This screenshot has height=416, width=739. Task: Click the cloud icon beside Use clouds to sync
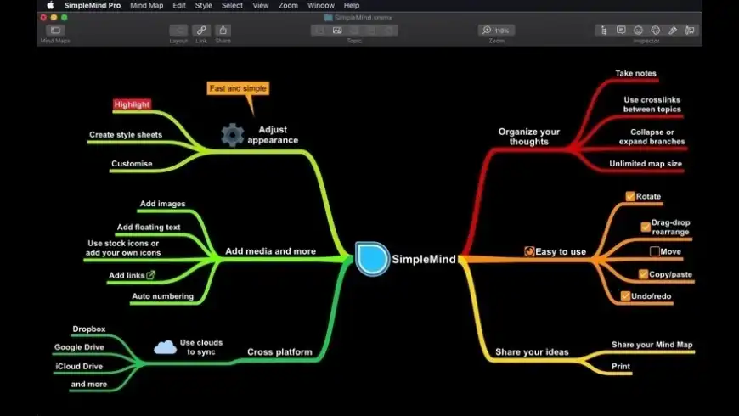165,347
